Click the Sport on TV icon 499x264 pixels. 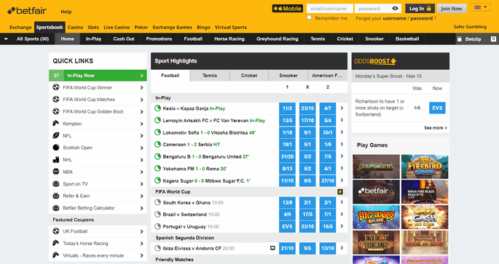(56, 183)
